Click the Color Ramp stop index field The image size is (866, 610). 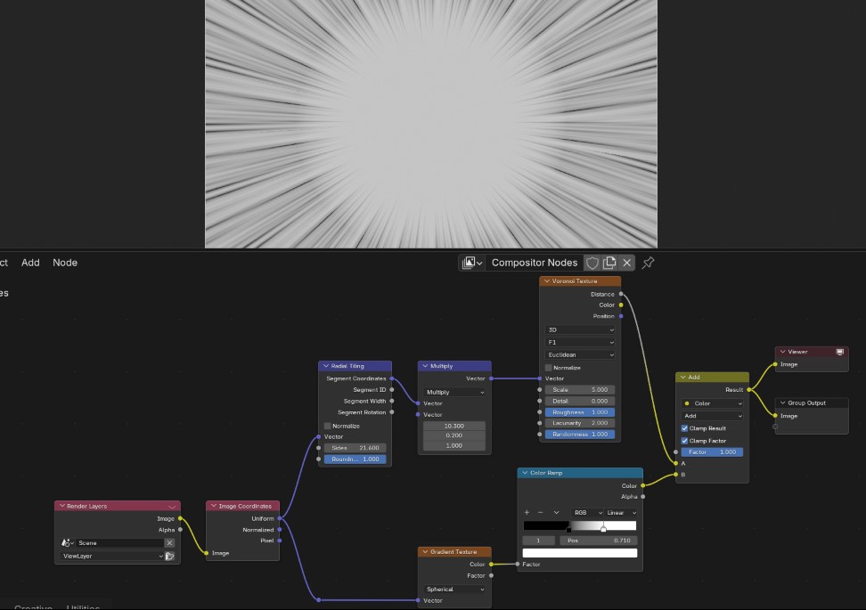coord(538,541)
